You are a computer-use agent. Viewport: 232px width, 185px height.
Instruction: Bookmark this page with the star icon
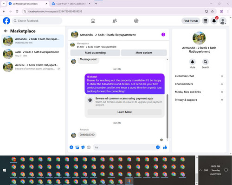[213, 12]
